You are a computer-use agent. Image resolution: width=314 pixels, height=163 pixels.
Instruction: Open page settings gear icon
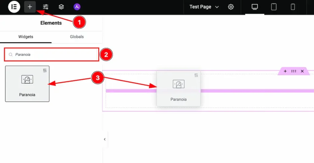pos(231,7)
